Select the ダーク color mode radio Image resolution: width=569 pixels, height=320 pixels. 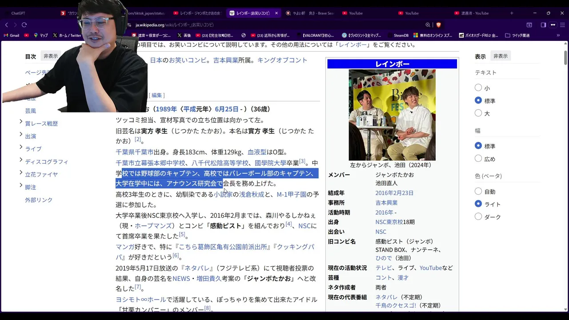[478, 216]
